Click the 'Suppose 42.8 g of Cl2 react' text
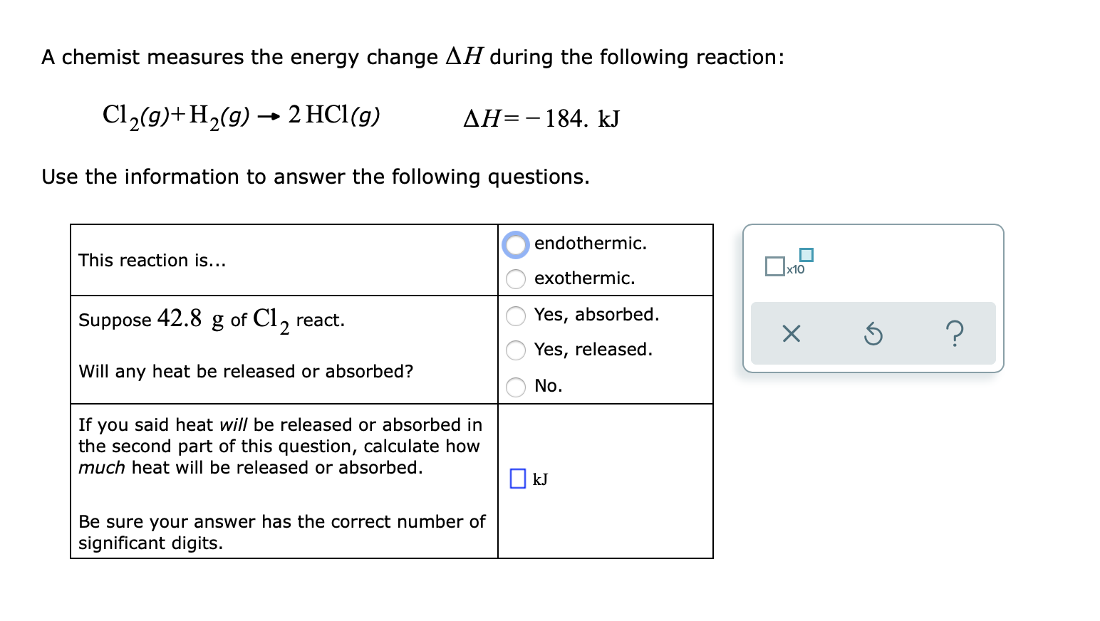Viewport: 1100px width, 621px height. [212, 320]
